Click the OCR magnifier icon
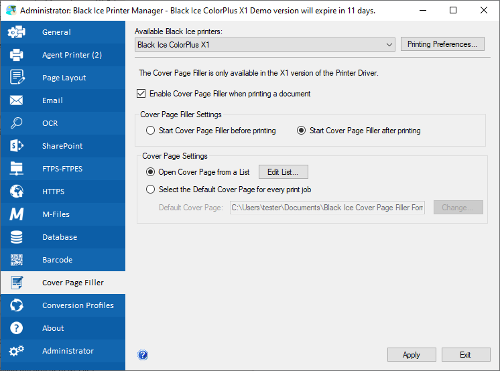 coord(16,123)
